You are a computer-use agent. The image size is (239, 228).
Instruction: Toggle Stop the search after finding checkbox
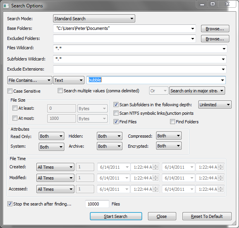point(10,204)
